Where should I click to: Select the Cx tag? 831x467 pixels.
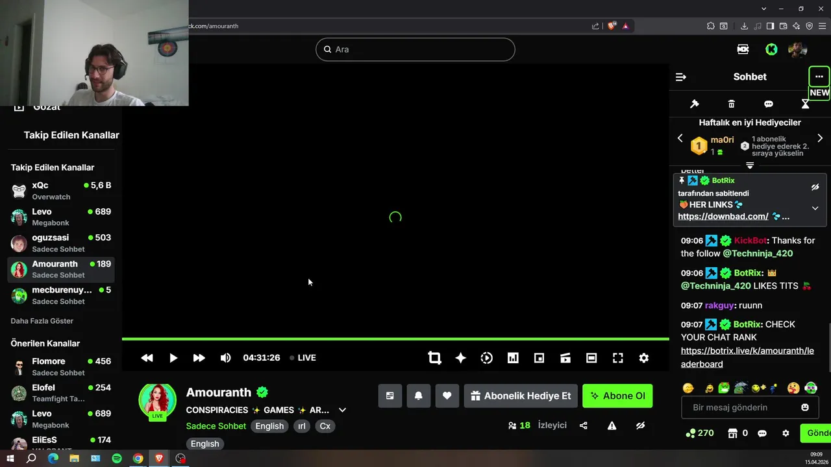pos(325,426)
